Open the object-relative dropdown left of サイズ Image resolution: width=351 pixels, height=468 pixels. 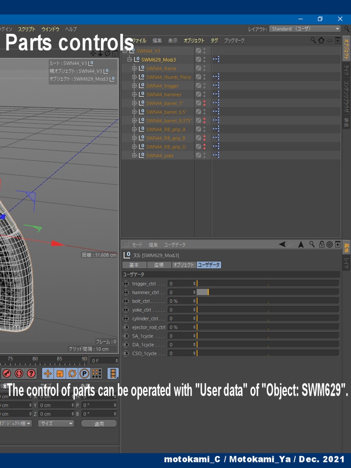pyautogui.click(x=15, y=423)
